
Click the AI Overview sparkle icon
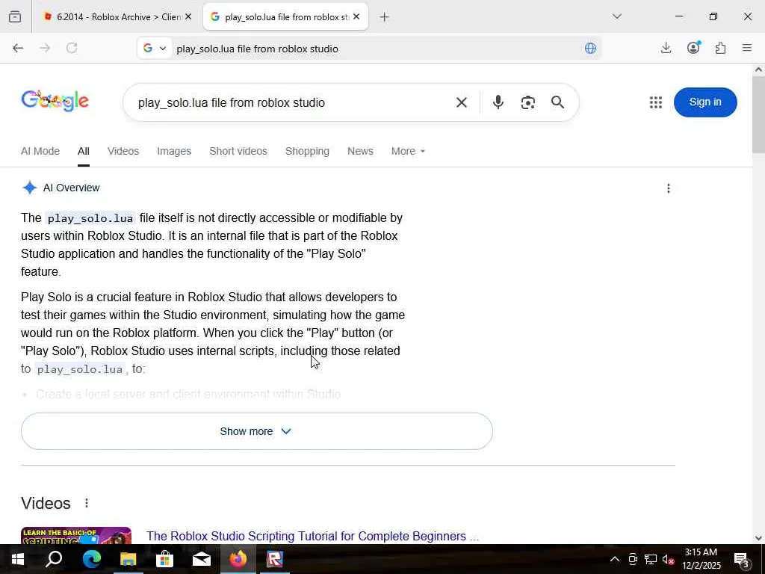tap(30, 188)
